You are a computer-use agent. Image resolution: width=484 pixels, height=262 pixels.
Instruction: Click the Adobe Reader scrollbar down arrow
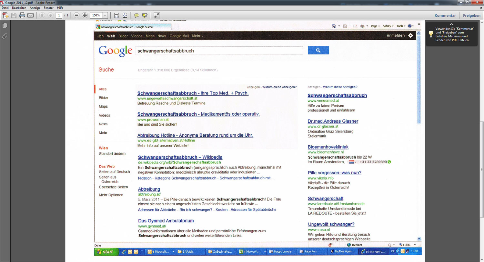point(482,259)
